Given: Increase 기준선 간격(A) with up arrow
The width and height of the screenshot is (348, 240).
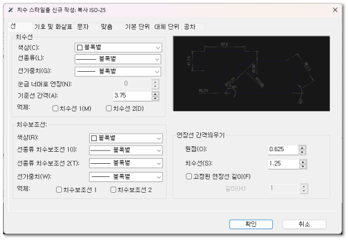Looking at the screenshot, I should click(155, 94).
